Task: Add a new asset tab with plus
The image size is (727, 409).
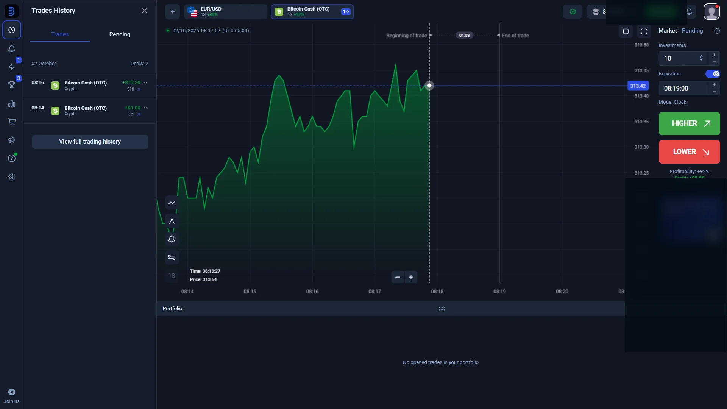Action: point(172,12)
